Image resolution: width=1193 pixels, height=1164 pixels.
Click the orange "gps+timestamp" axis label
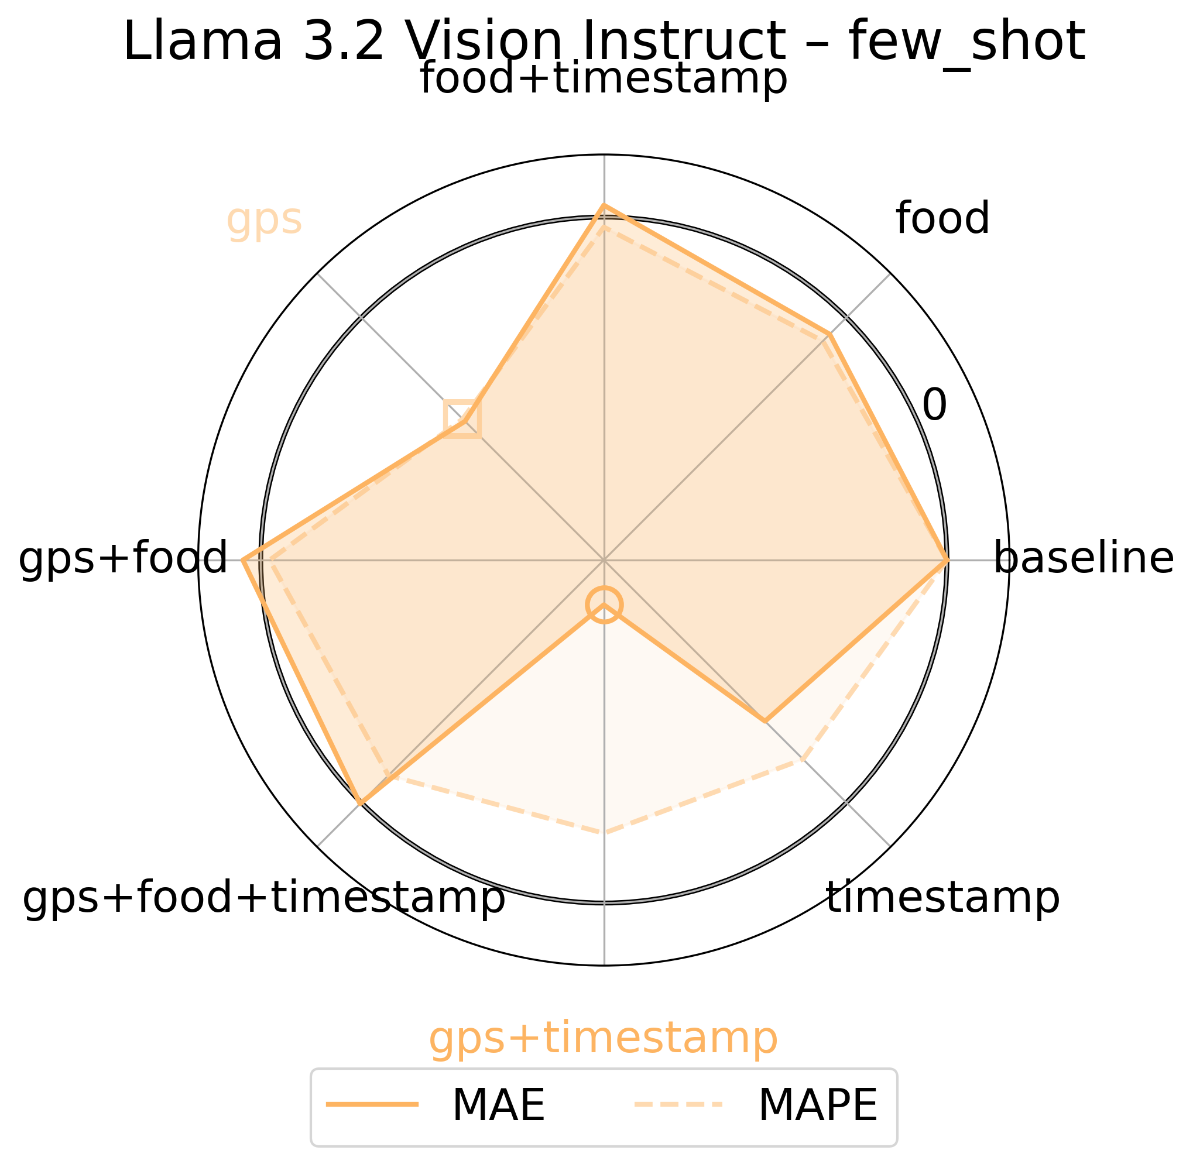click(603, 1039)
